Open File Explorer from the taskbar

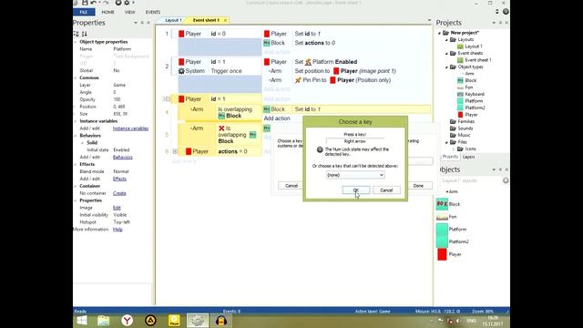(103, 321)
